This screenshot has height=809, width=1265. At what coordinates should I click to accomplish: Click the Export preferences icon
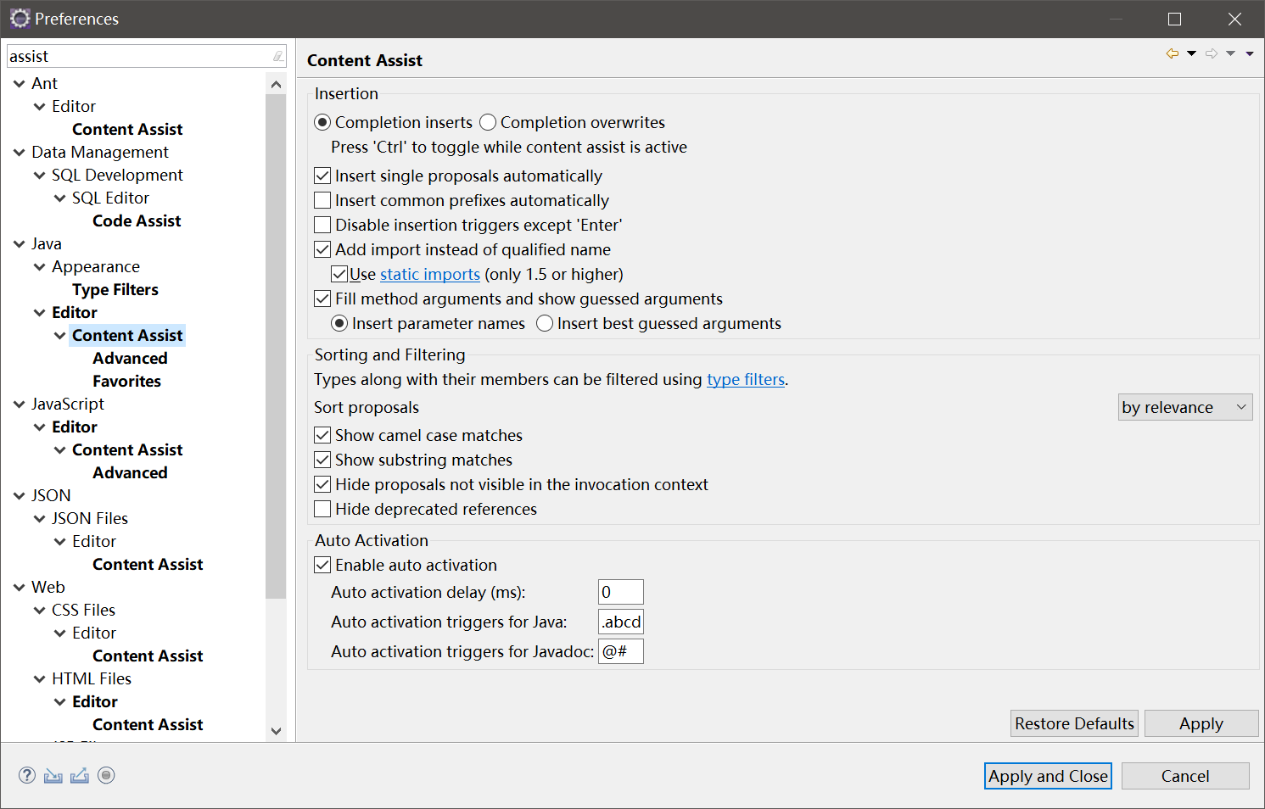pyautogui.click(x=80, y=775)
